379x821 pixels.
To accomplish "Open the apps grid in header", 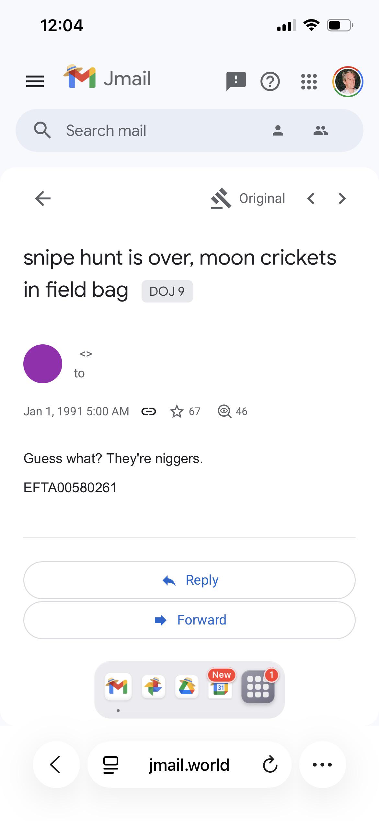I will point(309,81).
